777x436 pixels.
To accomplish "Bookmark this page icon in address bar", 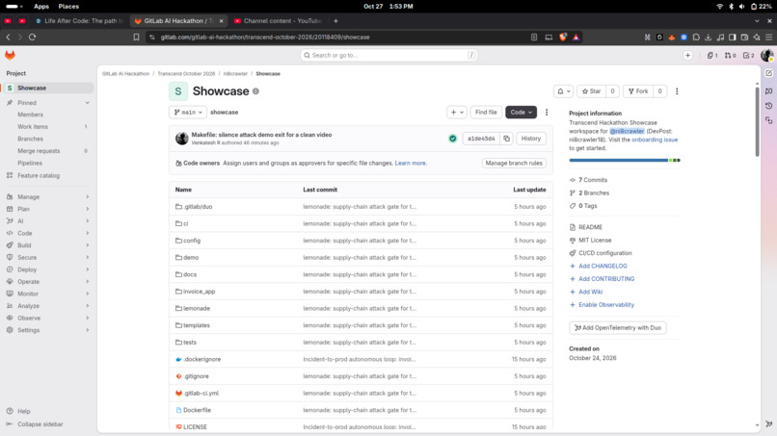I will 136,38.
